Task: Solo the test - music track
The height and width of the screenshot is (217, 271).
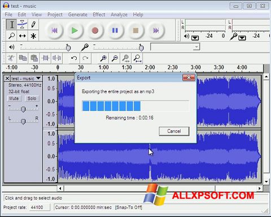Action: pyautogui.click(x=32, y=99)
